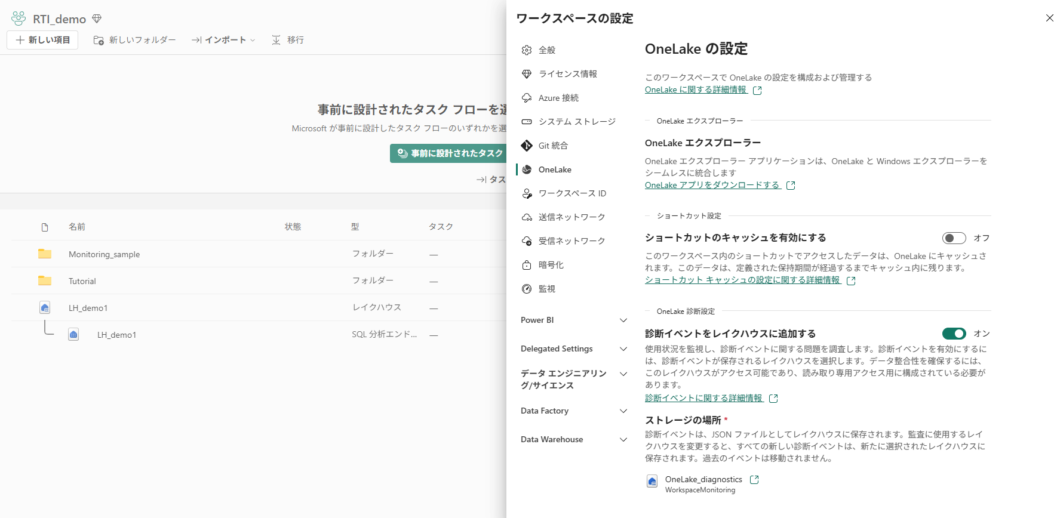Click the monitoring gauge icon
The height and width of the screenshot is (518, 1054).
point(527,289)
